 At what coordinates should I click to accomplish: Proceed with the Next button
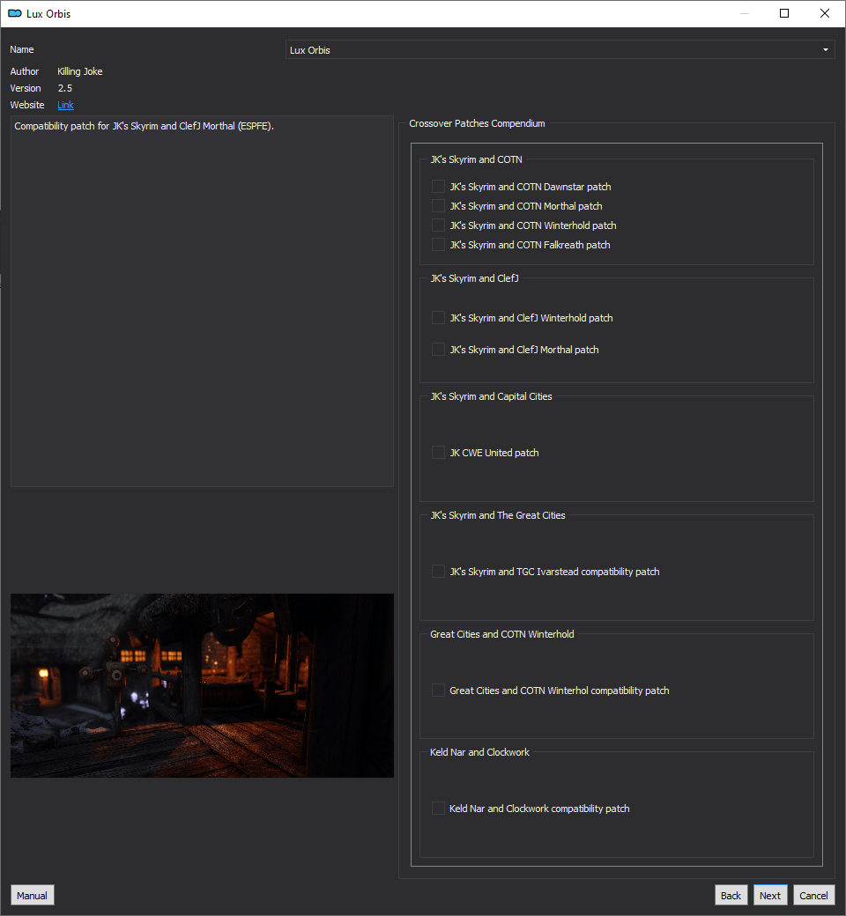(x=770, y=895)
